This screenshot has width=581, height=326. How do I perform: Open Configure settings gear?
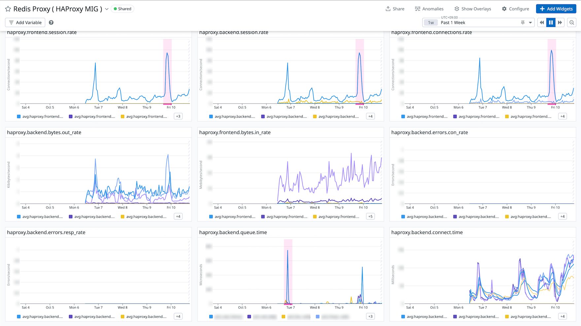tap(515, 9)
